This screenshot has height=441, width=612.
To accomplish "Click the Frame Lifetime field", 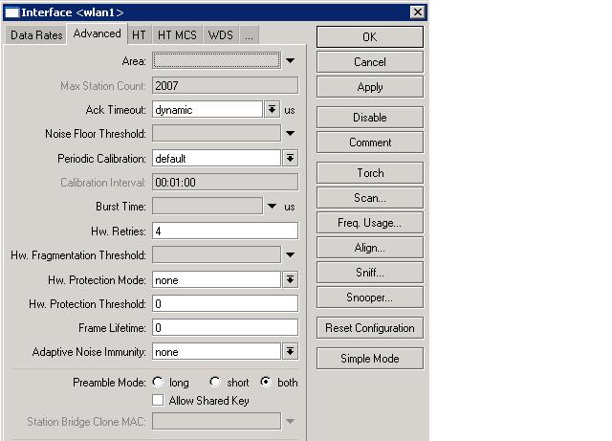I will click(226, 327).
